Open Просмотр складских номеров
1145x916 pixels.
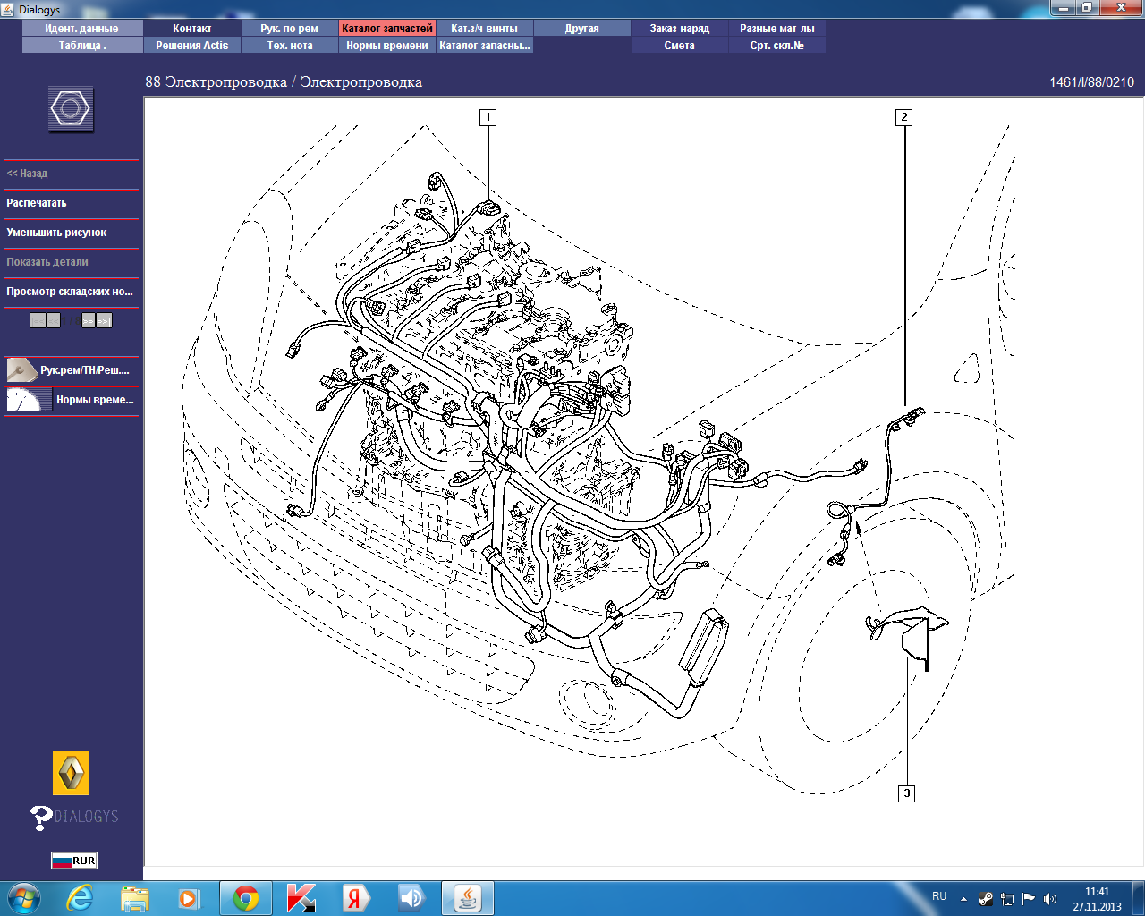click(x=70, y=292)
